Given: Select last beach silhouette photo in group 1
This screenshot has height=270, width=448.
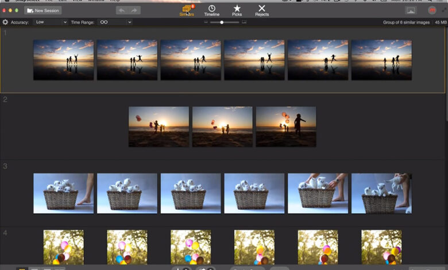Looking at the screenshot, I should click(x=381, y=60).
